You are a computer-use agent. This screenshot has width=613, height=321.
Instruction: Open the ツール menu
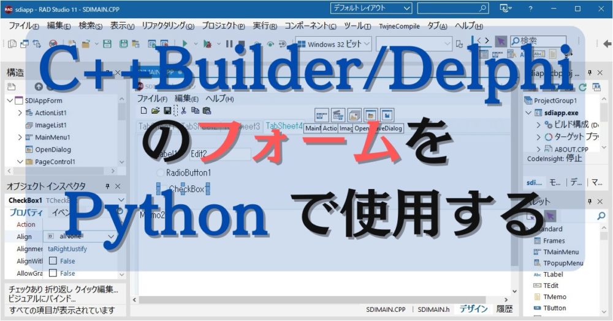click(357, 26)
